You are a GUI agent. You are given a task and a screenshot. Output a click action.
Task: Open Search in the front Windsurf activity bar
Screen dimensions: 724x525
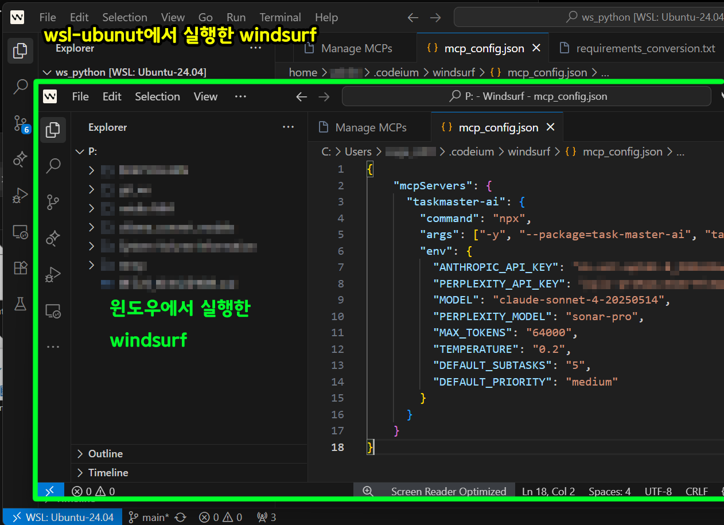click(53, 166)
